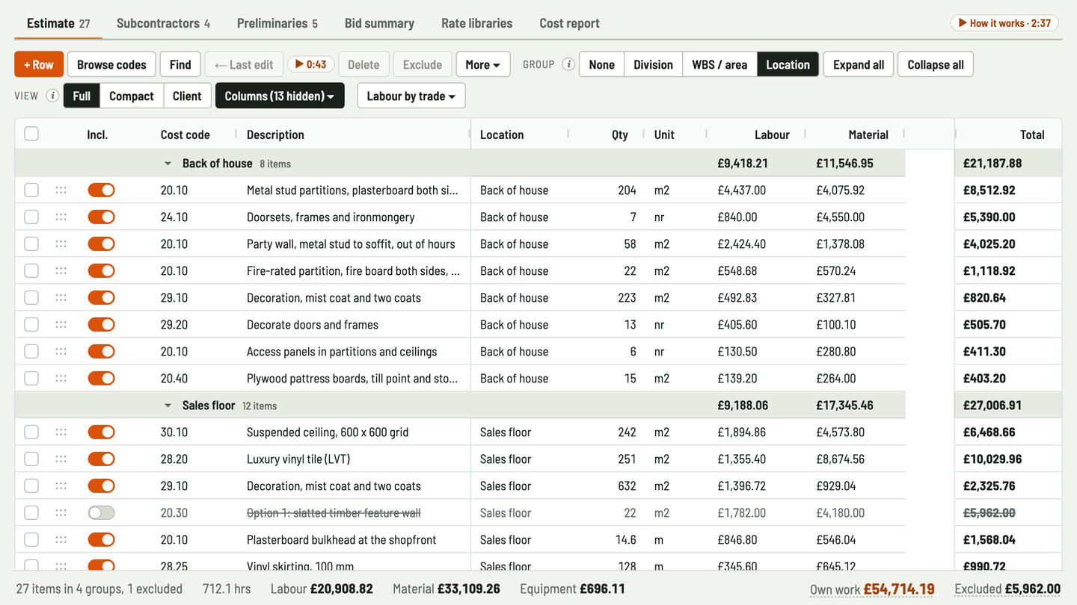The height and width of the screenshot is (605, 1077).
Task: Click the info icon next to GROUP
Action: [568, 64]
